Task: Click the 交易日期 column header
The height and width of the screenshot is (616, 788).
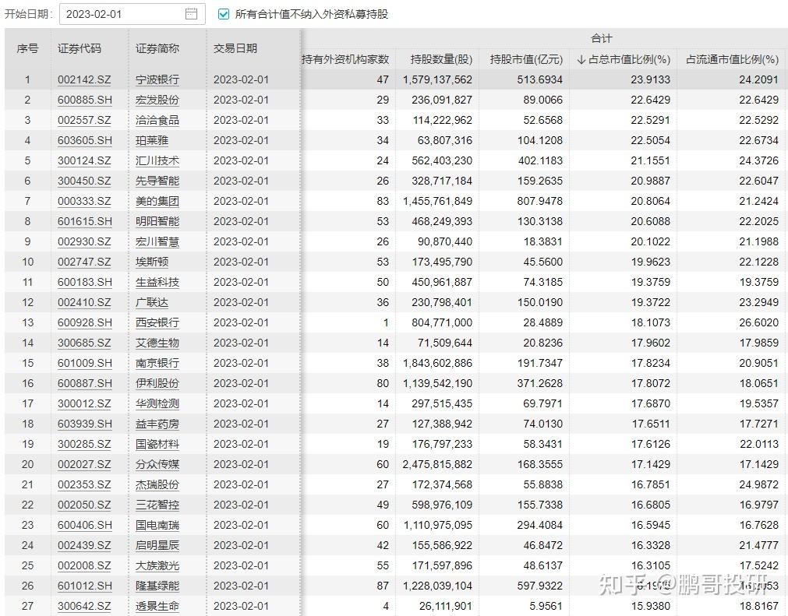Action: click(235, 48)
